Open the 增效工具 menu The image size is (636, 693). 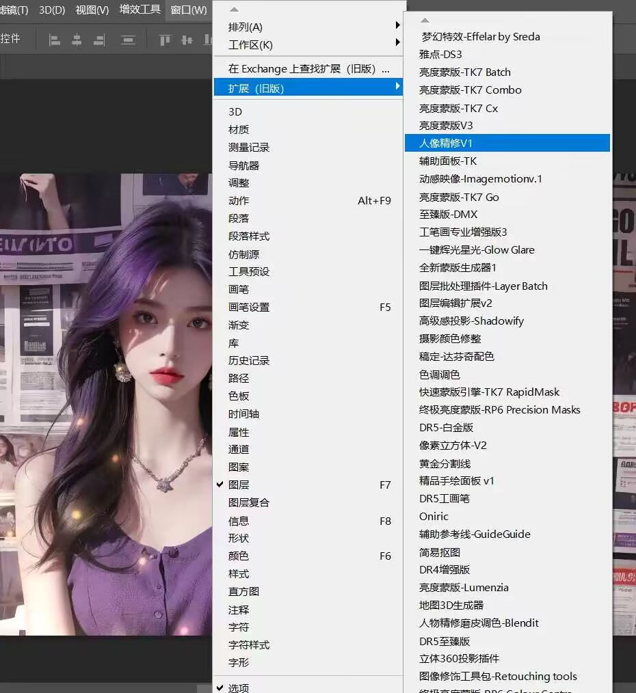(140, 10)
